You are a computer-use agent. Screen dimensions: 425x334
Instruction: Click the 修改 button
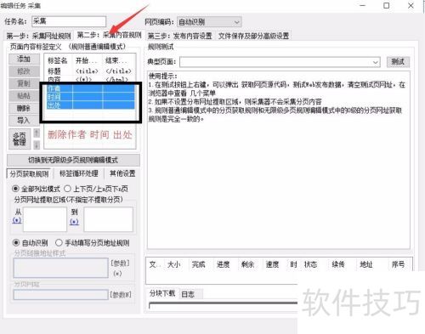pyautogui.click(x=24, y=71)
